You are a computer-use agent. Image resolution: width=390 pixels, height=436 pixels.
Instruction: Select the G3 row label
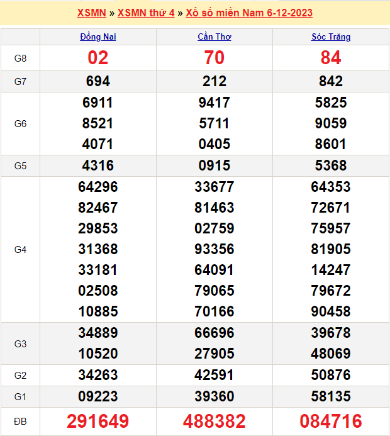tap(20, 344)
